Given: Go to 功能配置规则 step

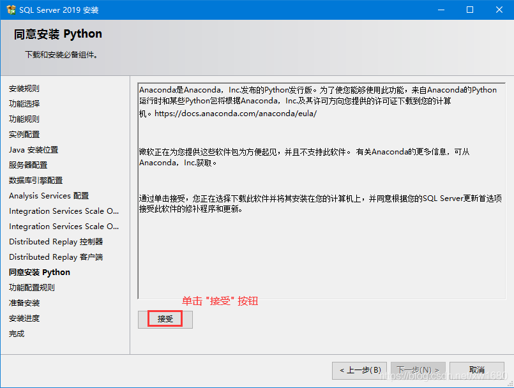Looking at the screenshot, I should click(x=32, y=288).
